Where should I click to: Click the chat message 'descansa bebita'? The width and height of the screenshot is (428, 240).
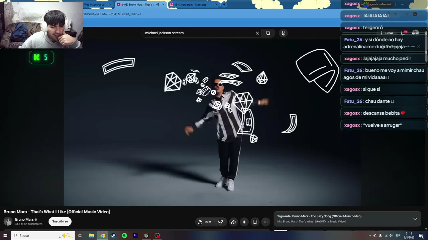tap(384, 113)
